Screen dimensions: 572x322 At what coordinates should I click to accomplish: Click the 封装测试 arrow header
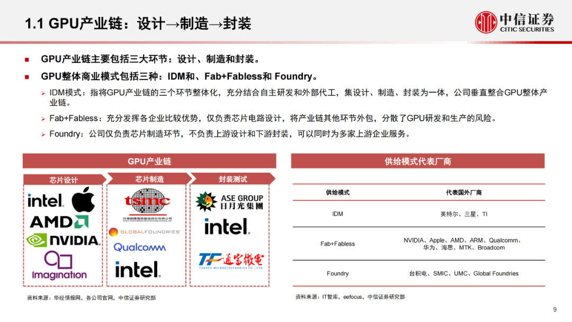click(x=233, y=179)
